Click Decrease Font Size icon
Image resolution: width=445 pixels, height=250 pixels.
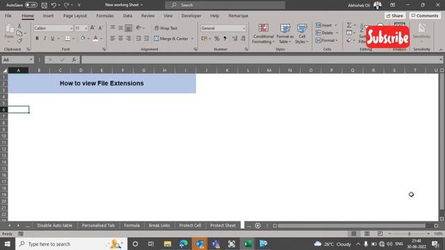(100, 28)
